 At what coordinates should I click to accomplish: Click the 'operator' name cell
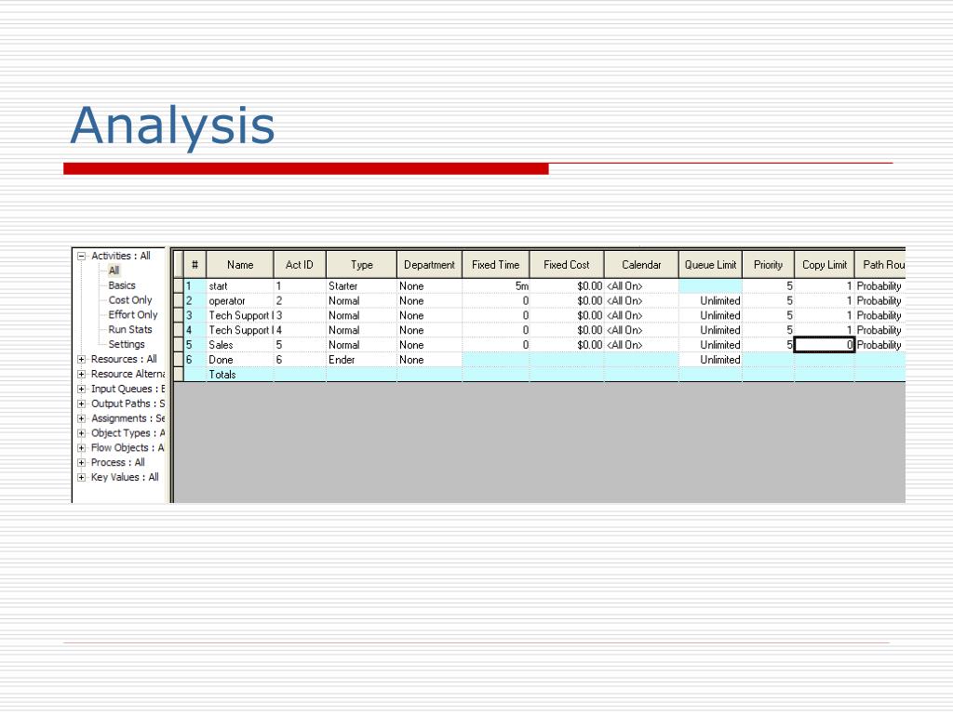240,300
